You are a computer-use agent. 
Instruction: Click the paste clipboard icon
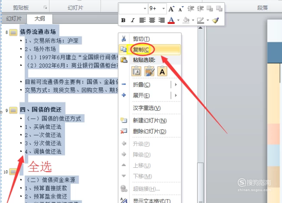pyautogui.click(x=124, y=60)
